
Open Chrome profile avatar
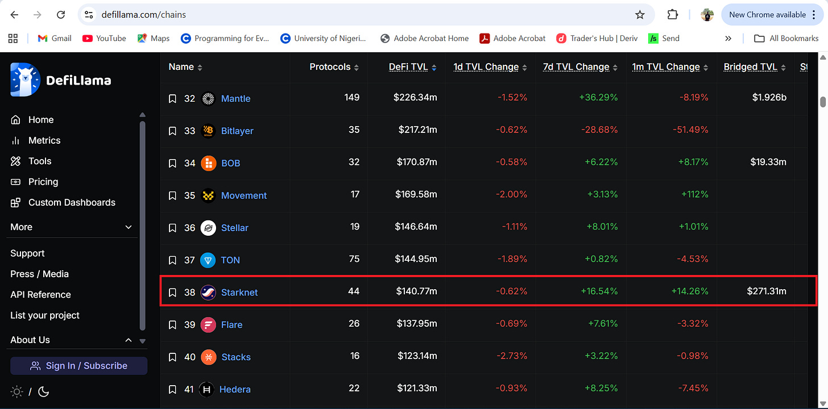[707, 15]
